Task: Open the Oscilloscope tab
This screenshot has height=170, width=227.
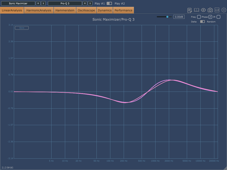Action: click(86, 10)
